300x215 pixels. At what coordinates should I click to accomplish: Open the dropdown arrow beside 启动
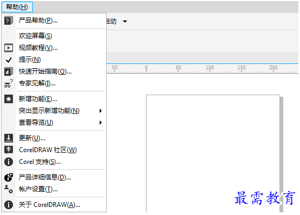[125, 21]
